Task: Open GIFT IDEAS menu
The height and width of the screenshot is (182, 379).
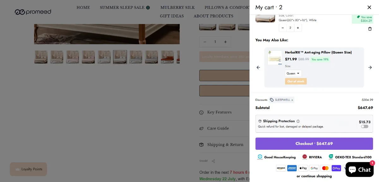Action: pyautogui.click(x=172, y=16)
